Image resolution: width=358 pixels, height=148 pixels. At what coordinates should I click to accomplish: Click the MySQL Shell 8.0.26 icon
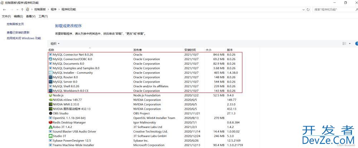[x=51, y=86]
